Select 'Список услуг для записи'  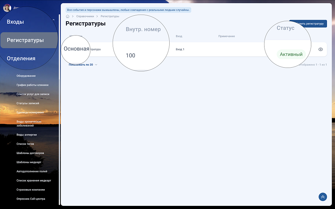click(x=33, y=94)
